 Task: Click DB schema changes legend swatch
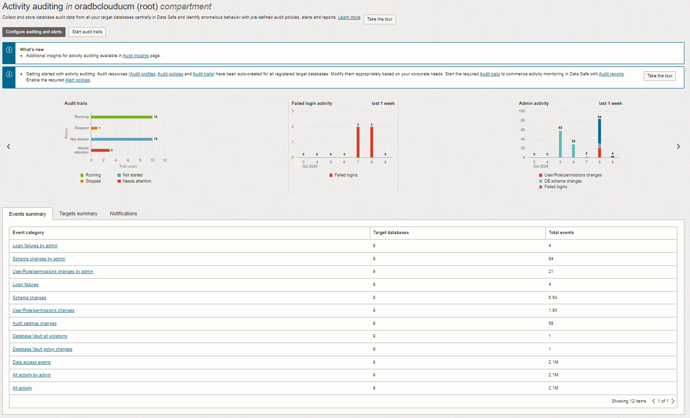tap(541, 181)
